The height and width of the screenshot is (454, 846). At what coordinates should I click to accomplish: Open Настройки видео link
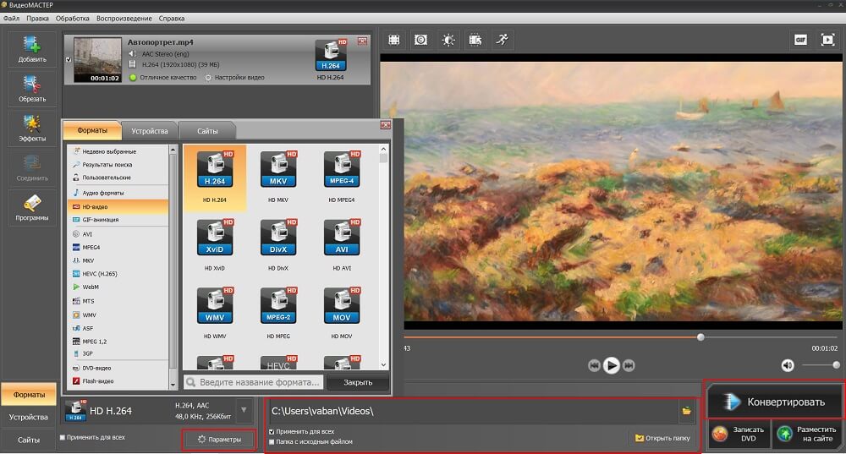tap(234, 78)
